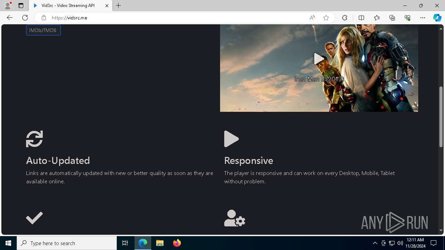
Task: Open the Extensions puzzle icon
Action: click(345, 18)
